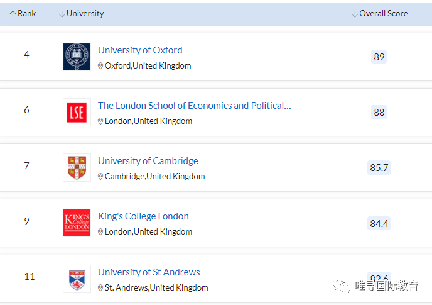The image size is (432, 305).
Task: Click the 84.4 score badge for King's
Action: [x=379, y=223]
